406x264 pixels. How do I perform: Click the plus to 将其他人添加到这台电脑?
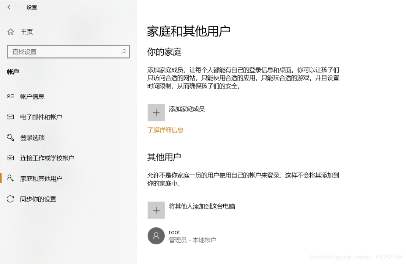pos(156,210)
